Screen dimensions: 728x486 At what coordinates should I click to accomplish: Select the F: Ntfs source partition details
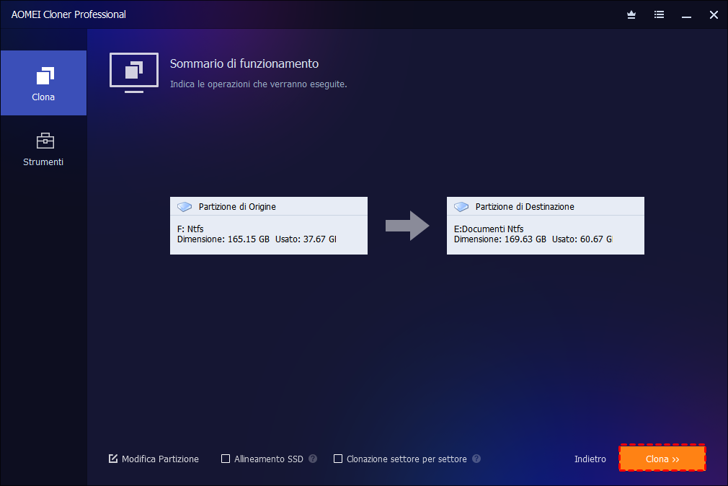click(268, 234)
